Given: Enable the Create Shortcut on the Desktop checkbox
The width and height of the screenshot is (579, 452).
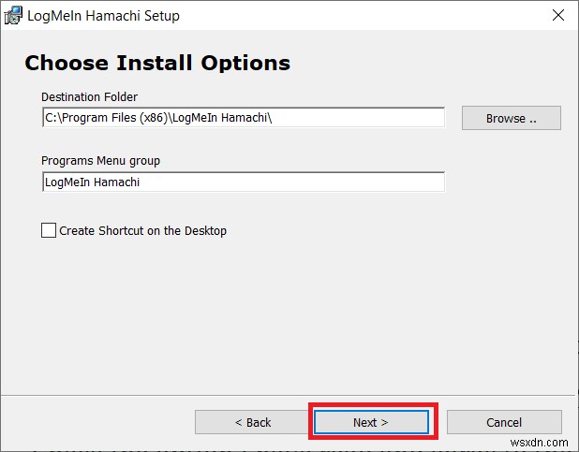Looking at the screenshot, I should pos(49,230).
